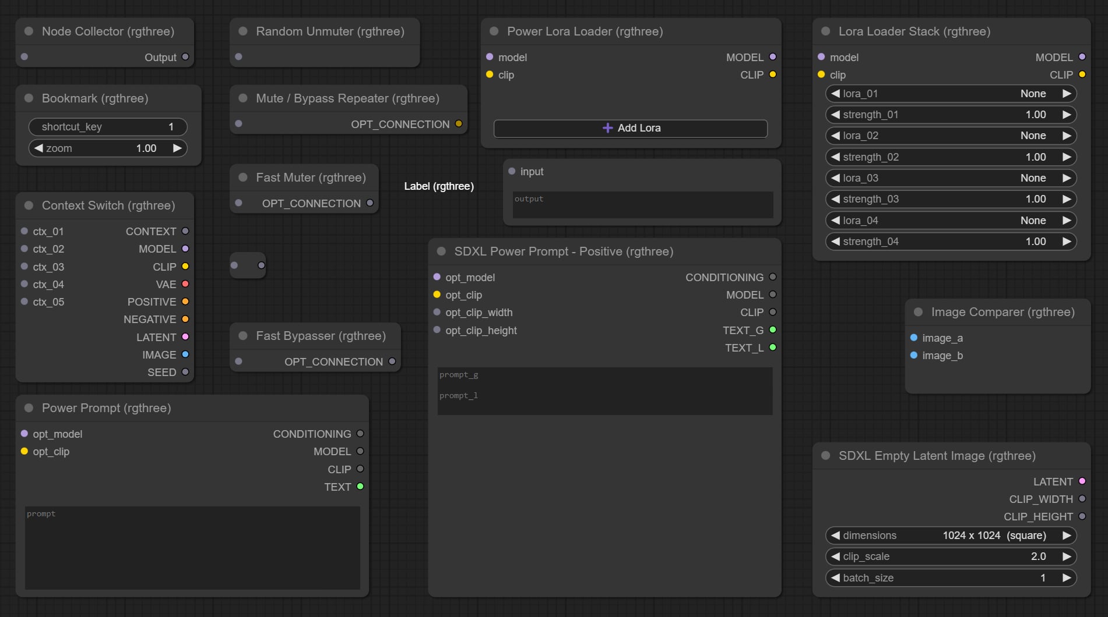Click the Power Prompt prompt text area

[x=192, y=548]
